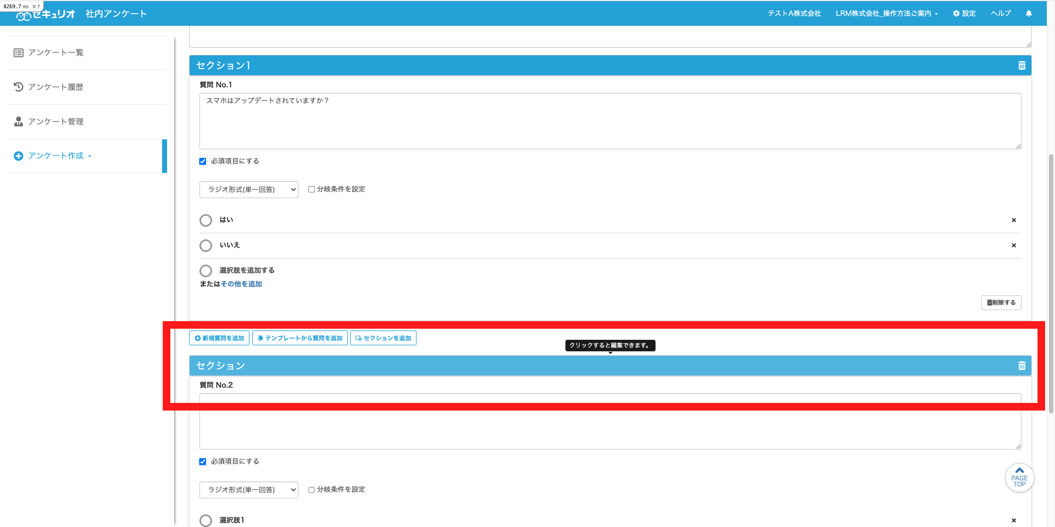Delete セクション1 using trash icon
Image resolution: width=1055 pixels, height=527 pixels.
[1021, 65]
